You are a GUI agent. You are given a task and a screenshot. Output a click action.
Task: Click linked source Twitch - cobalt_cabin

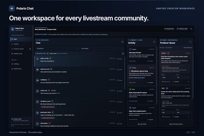click(175, 104)
